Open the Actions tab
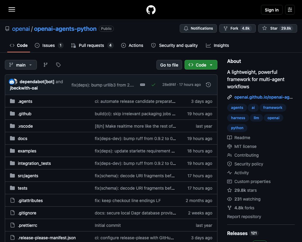Viewport: 302px width, 242px height. [x=132, y=46]
